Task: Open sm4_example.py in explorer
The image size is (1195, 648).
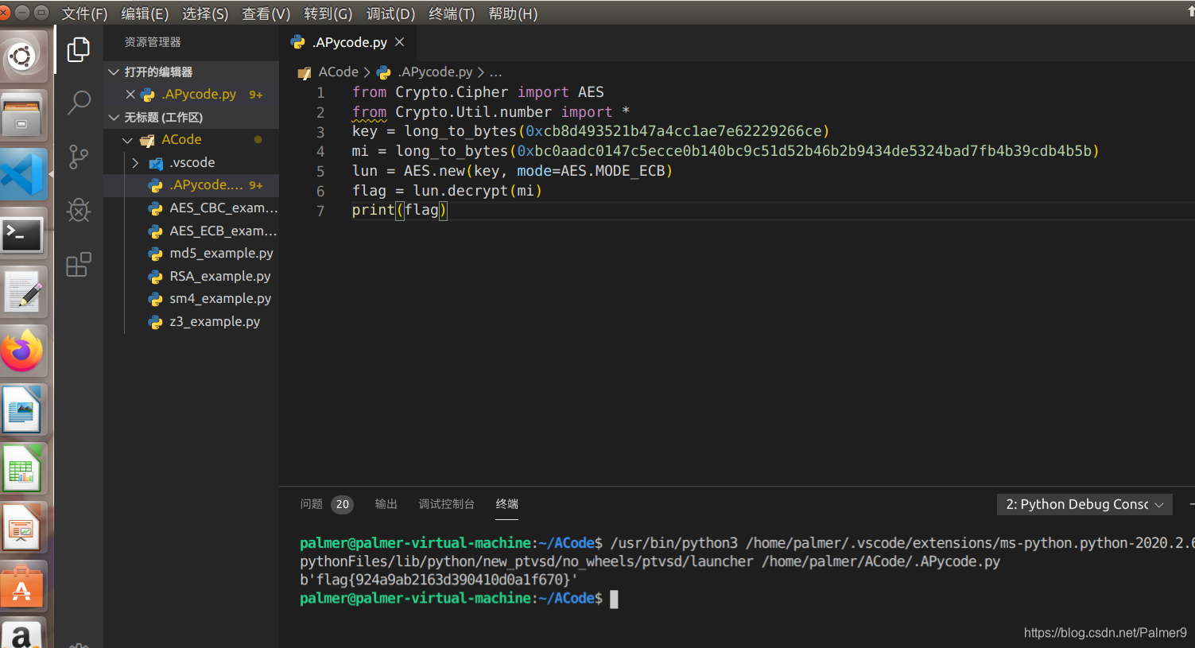Action: coord(191,298)
